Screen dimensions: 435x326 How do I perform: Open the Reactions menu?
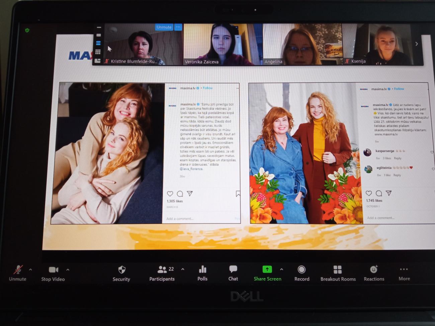coord(374,273)
